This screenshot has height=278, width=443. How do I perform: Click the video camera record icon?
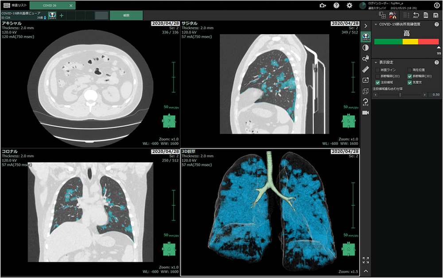point(366,113)
